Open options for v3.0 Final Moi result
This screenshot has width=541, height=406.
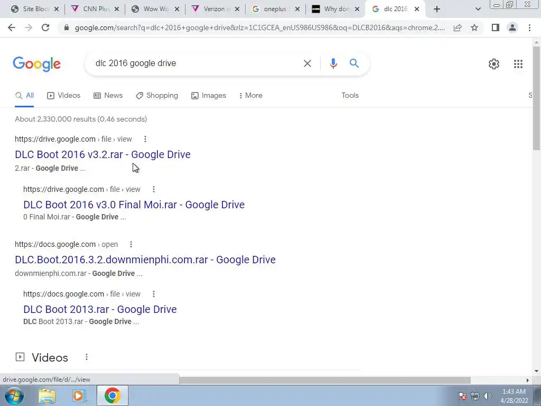click(154, 189)
